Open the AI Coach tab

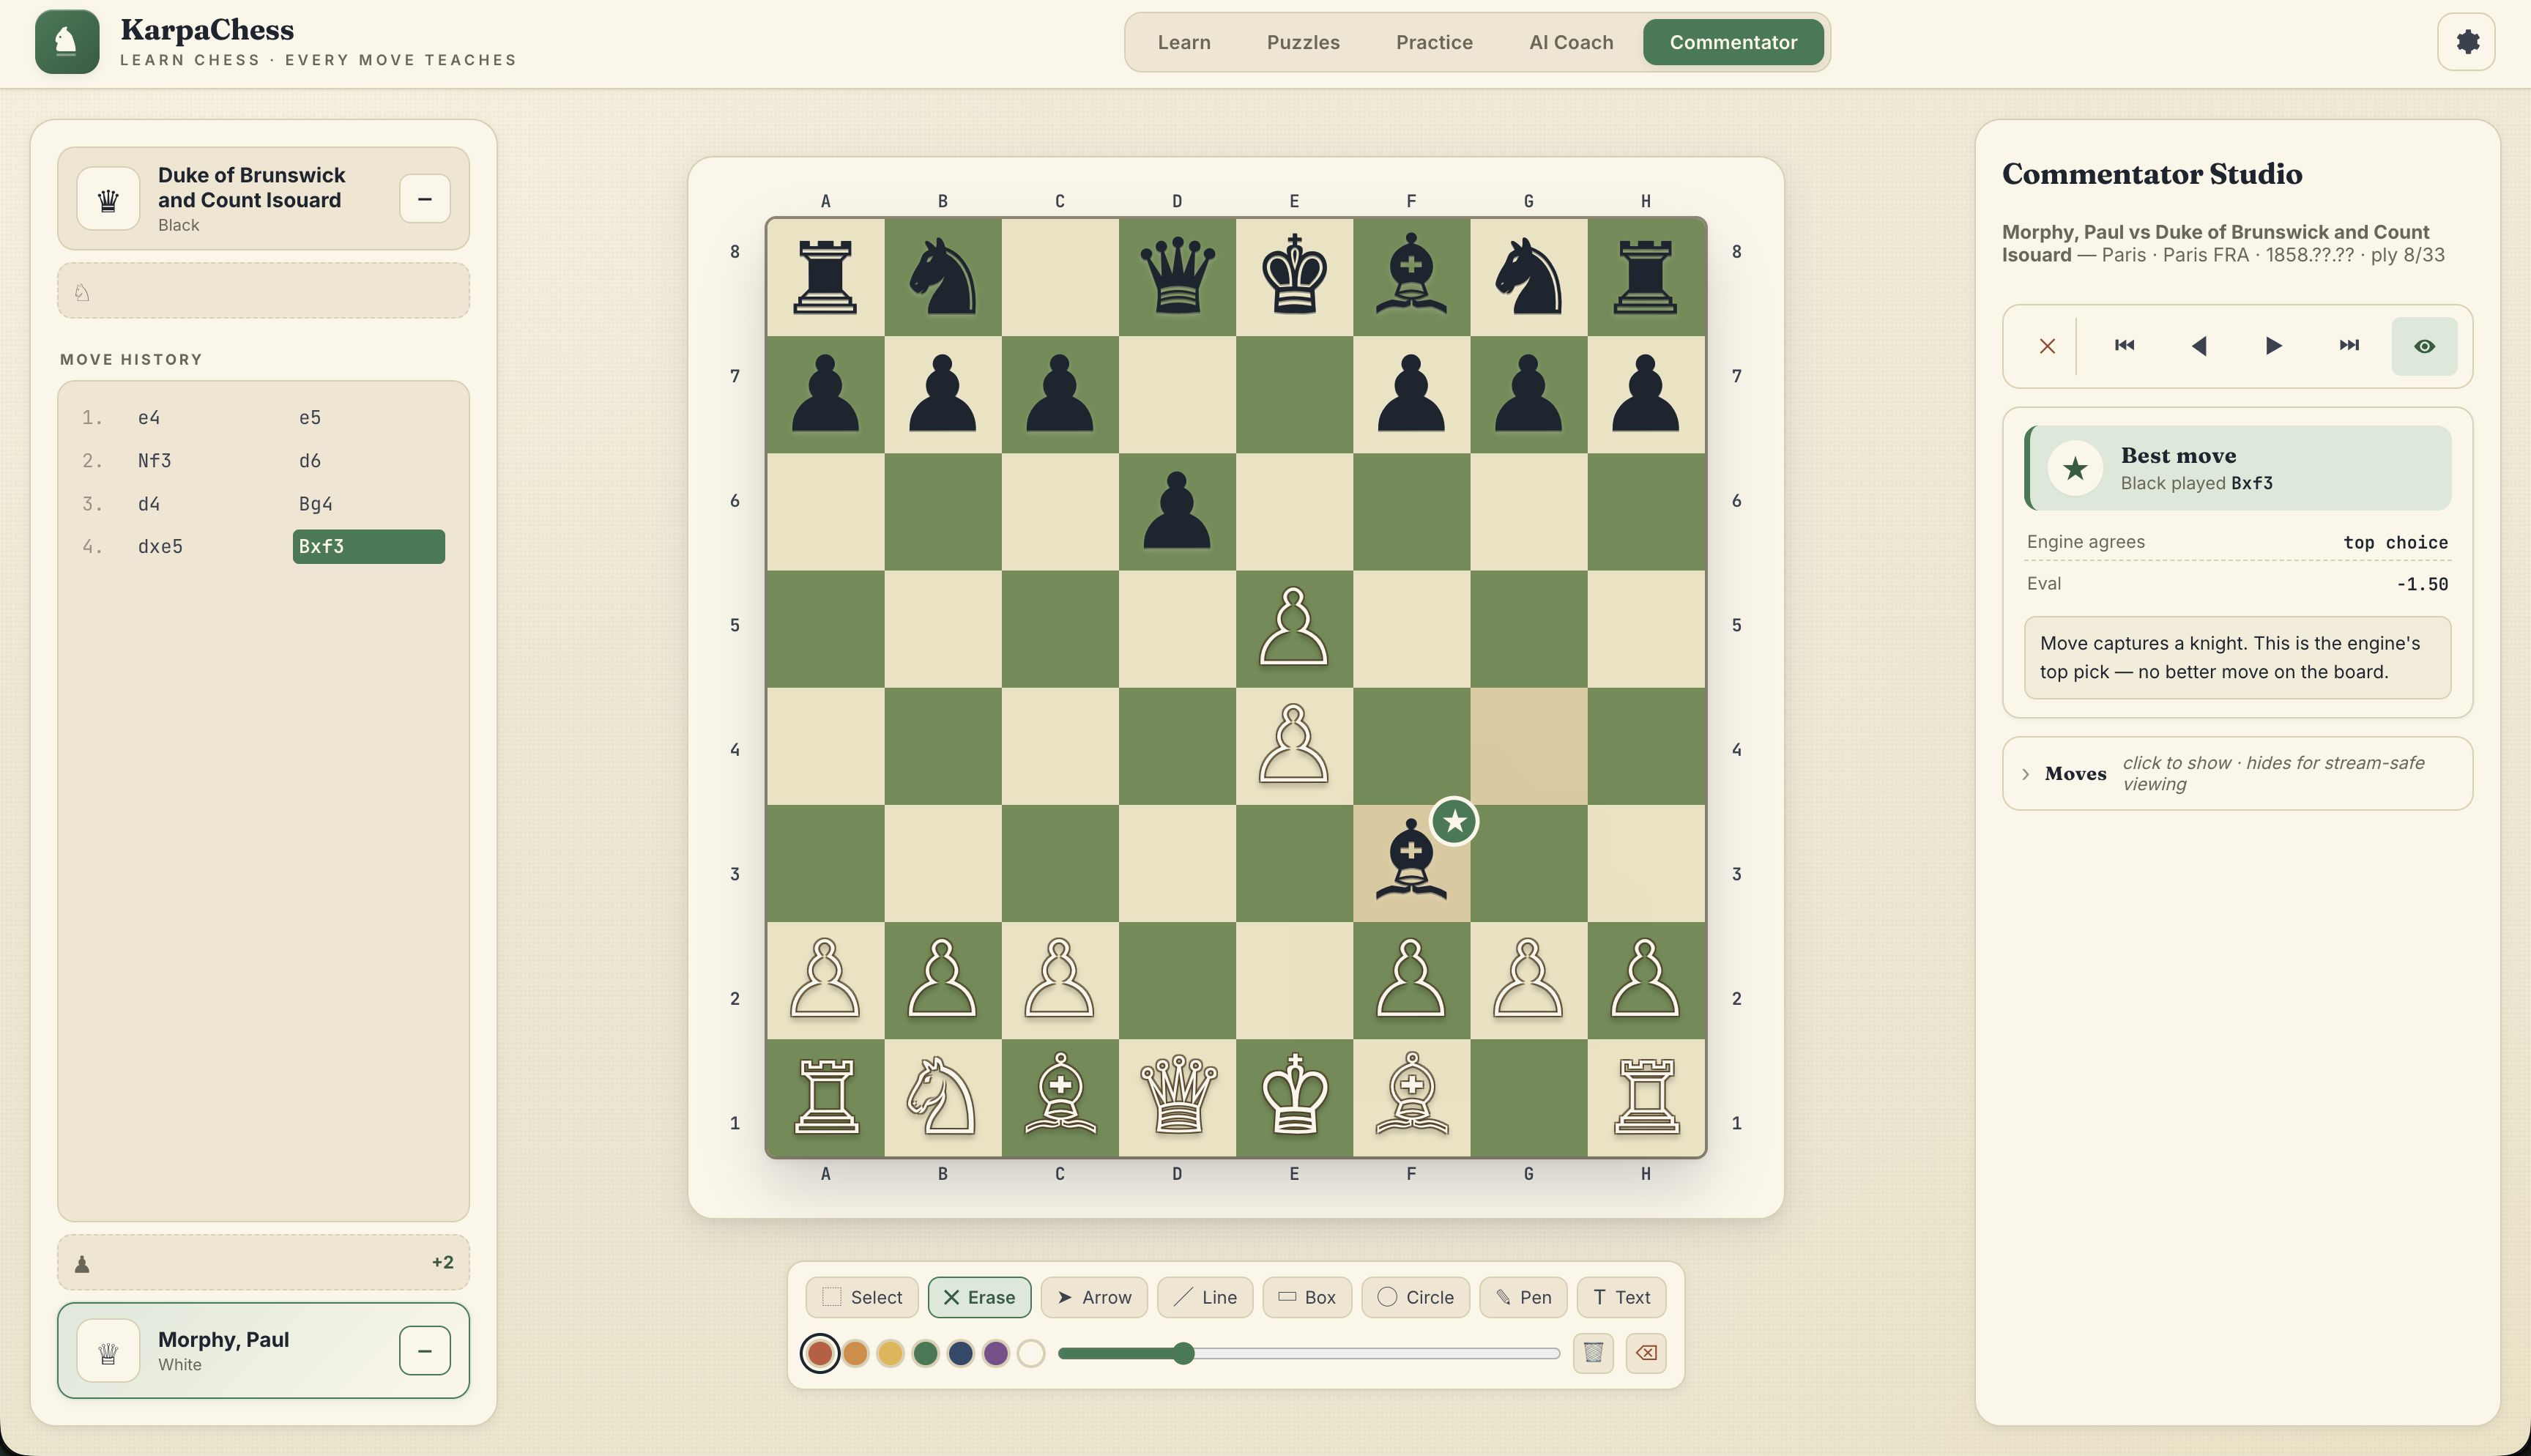pos(1569,42)
